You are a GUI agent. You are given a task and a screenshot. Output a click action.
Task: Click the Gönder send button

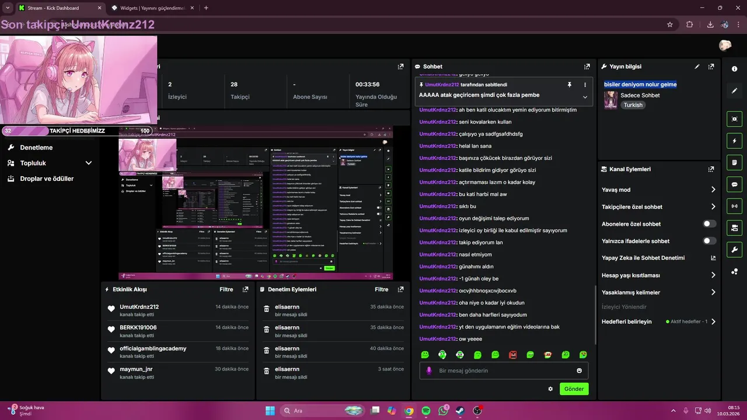point(574,389)
